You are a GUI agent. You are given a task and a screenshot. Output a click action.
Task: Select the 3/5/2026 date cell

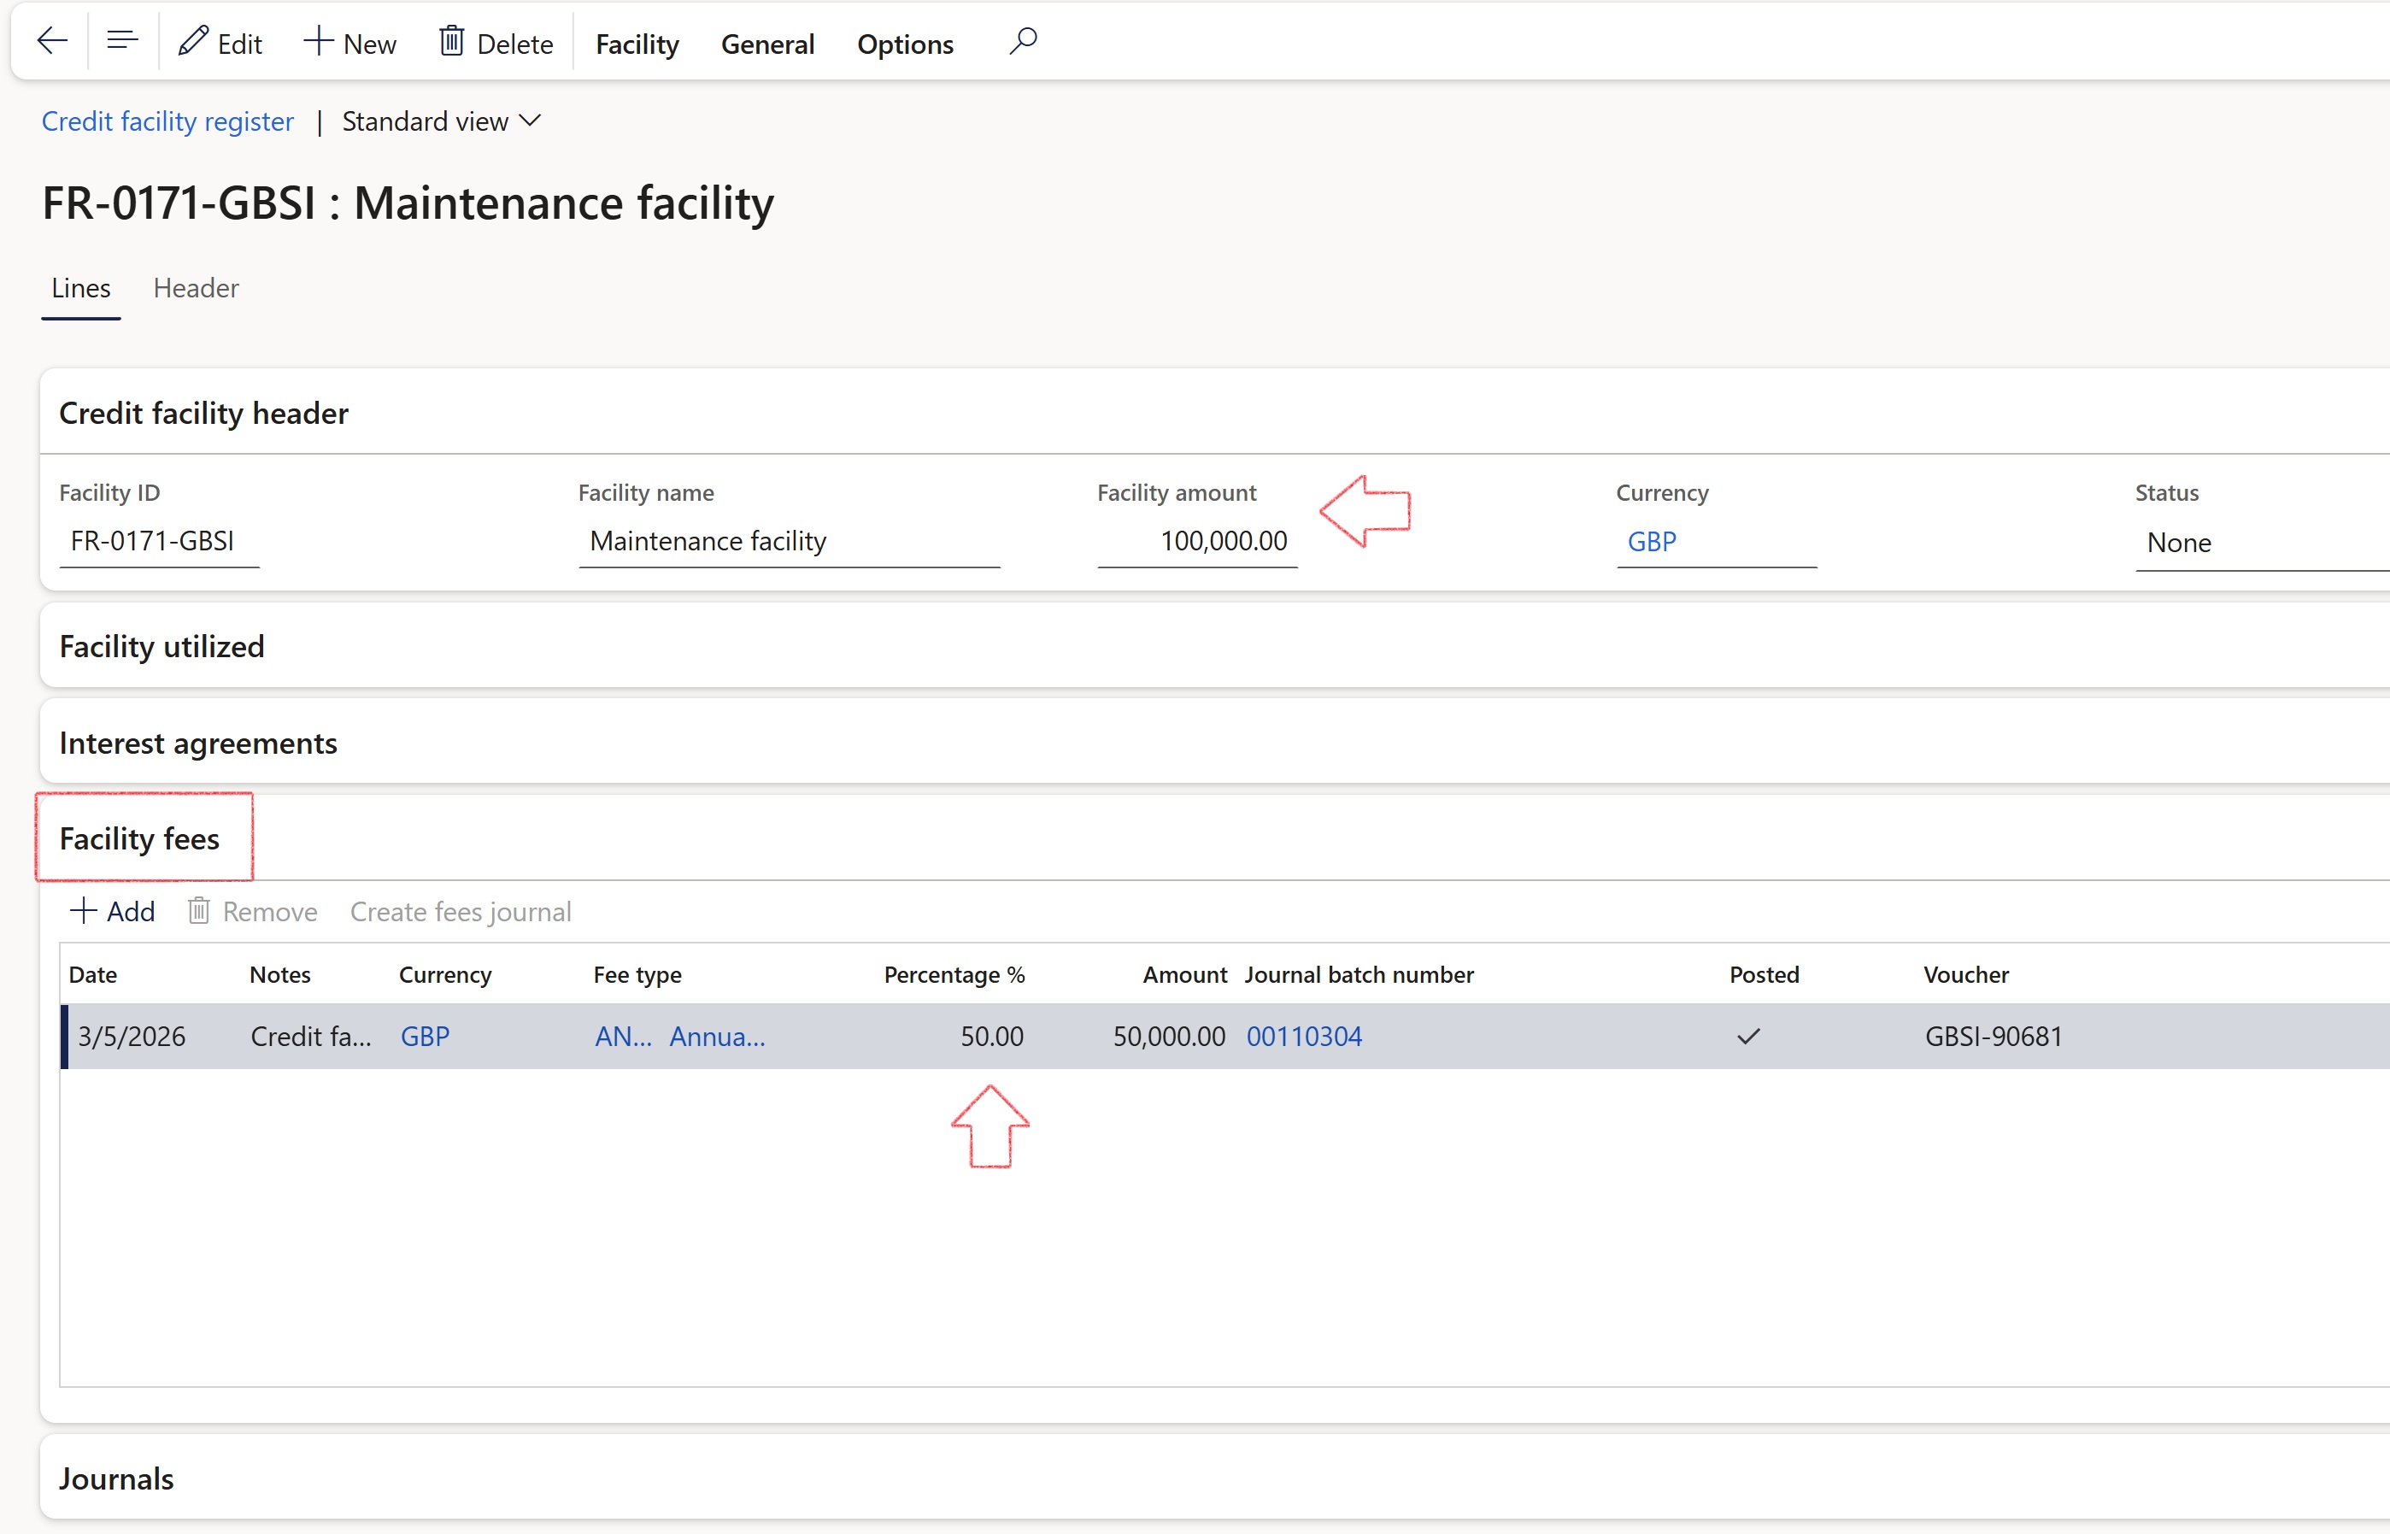click(x=132, y=1036)
